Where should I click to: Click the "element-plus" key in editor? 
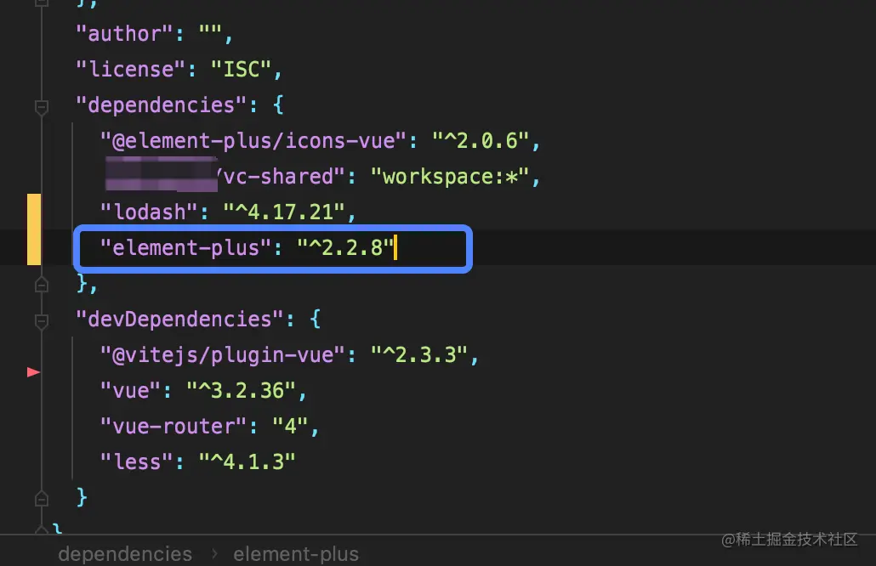pos(186,248)
